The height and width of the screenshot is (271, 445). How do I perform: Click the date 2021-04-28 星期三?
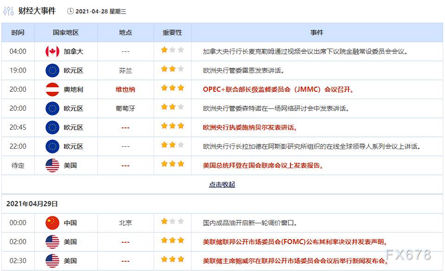[101, 11]
